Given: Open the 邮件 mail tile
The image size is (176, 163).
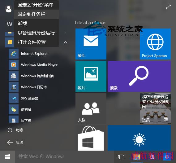Looking at the screenshot, I should coord(91,44).
